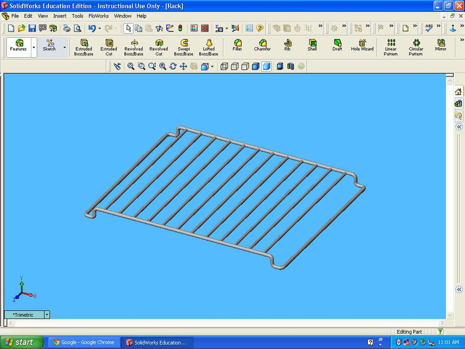This screenshot has height=349, width=465.
Task: Open the Trimetric view dropdown arrow
Action: pyautogui.click(x=47, y=314)
